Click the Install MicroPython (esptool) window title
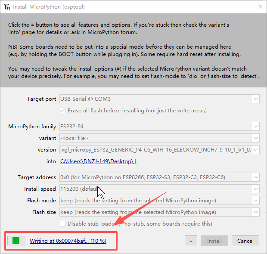Viewport: 267px width, 254px height. pos(49,7)
